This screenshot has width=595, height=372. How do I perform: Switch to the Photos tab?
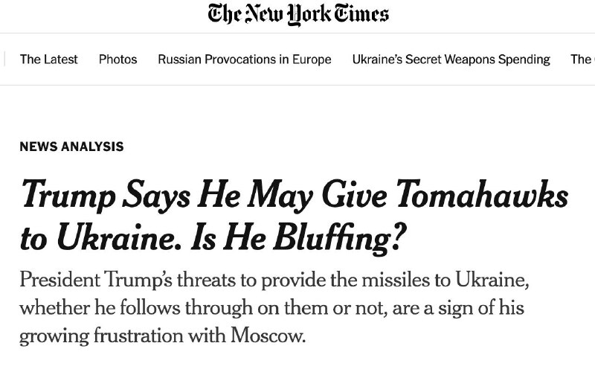click(x=118, y=60)
